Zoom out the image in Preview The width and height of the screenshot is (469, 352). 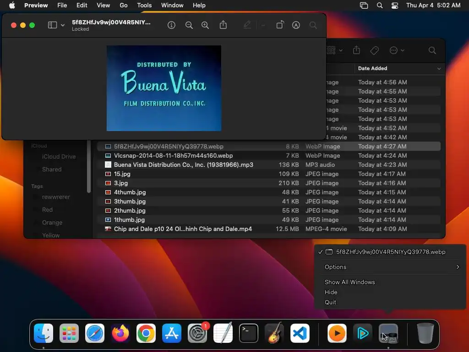189,25
